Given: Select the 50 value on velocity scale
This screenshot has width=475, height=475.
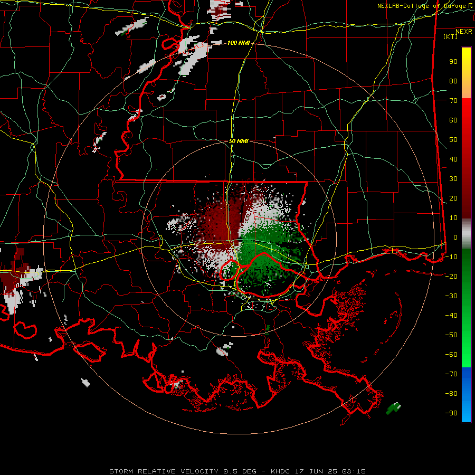Looking at the screenshot, I should (453, 140).
